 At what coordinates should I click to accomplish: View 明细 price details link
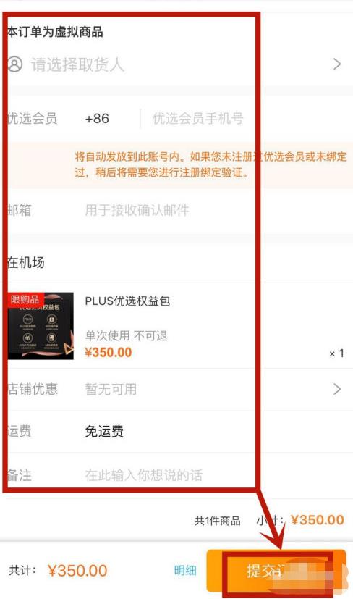[185, 570]
